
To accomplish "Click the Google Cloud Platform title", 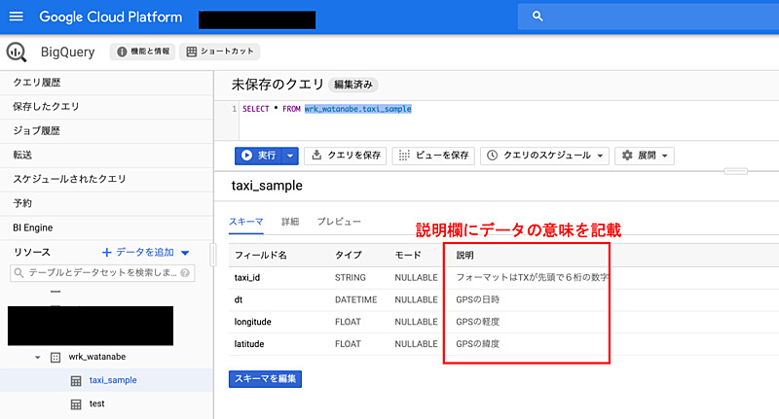I will (111, 17).
